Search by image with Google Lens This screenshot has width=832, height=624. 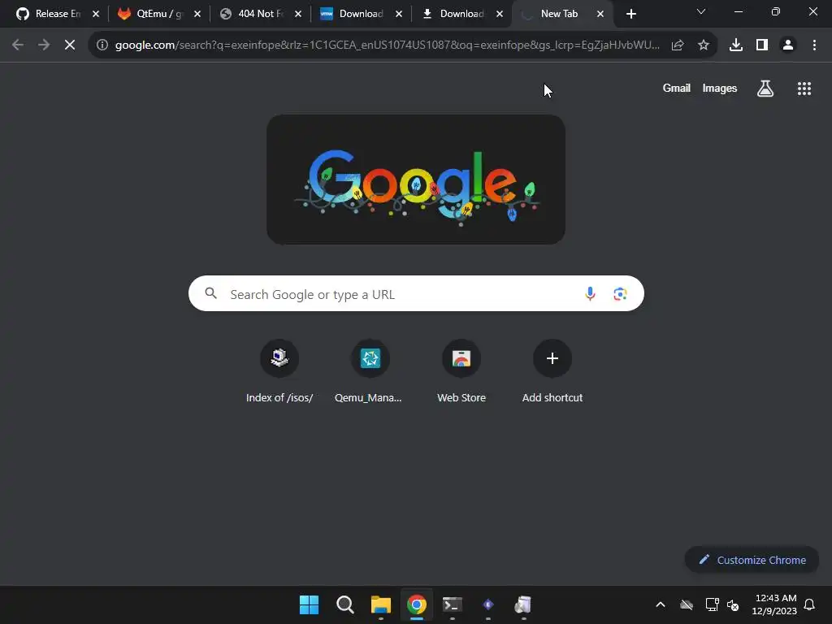[x=620, y=293]
